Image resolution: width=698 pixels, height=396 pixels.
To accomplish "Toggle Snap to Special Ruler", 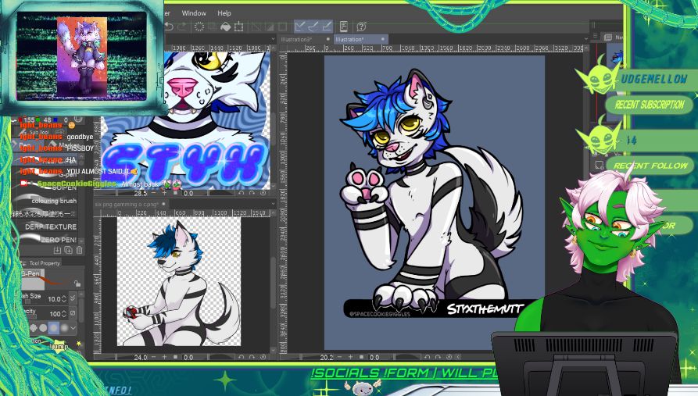I will click(x=313, y=27).
